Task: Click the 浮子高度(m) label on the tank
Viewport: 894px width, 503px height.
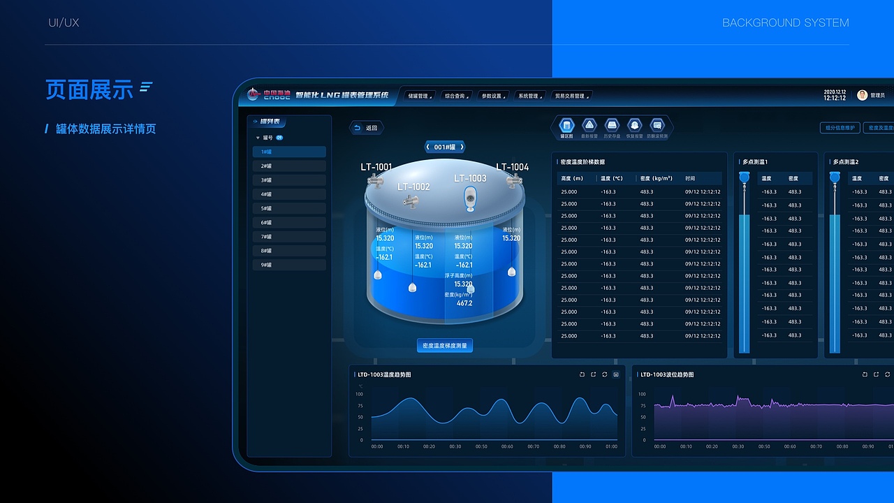Action: point(459,276)
